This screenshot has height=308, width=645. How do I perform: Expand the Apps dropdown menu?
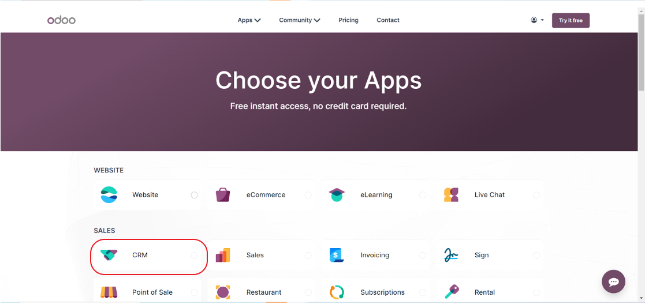(249, 20)
